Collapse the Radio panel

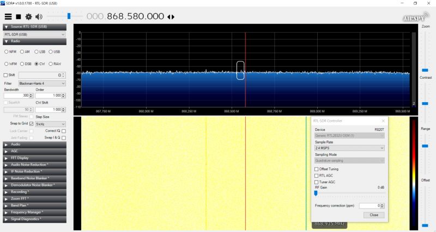click(34, 41)
